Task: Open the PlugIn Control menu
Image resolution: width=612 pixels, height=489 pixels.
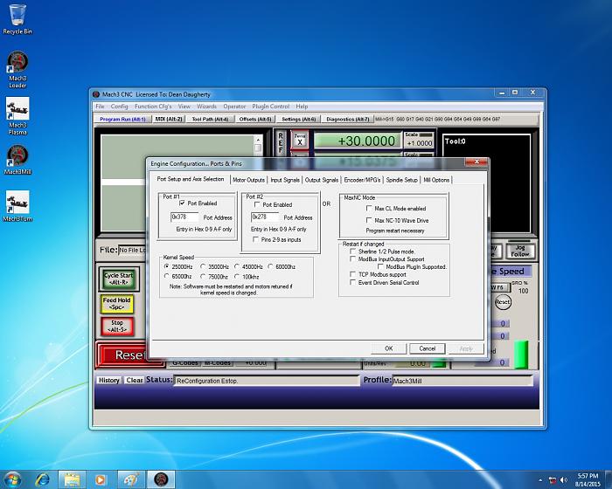Action: pyautogui.click(x=270, y=107)
